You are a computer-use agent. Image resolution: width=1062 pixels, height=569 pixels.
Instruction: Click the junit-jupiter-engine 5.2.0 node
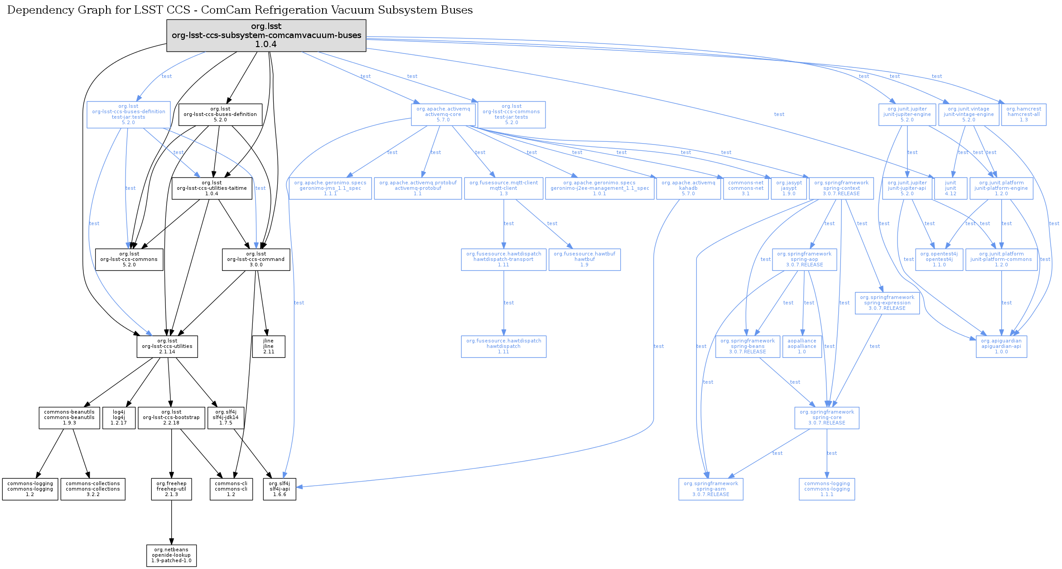point(907,114)
